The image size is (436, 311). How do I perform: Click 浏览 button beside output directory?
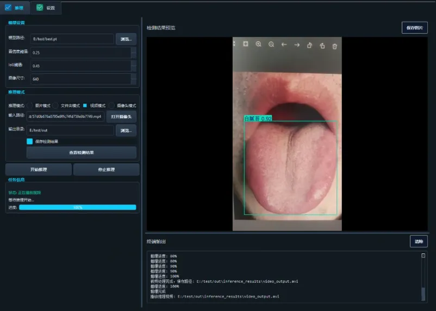(x=126, y=130)
